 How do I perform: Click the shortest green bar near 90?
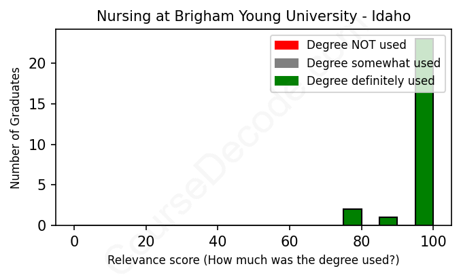click(x=388, y=221)
